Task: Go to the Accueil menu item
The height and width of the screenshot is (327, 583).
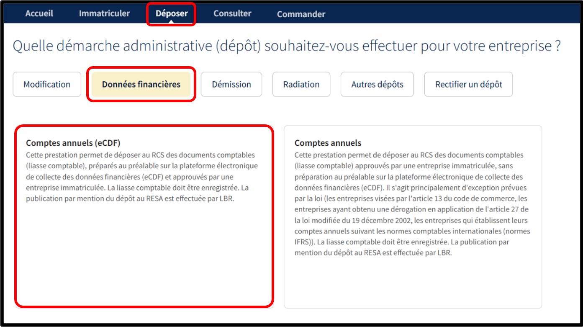Action: click(39, 13)
